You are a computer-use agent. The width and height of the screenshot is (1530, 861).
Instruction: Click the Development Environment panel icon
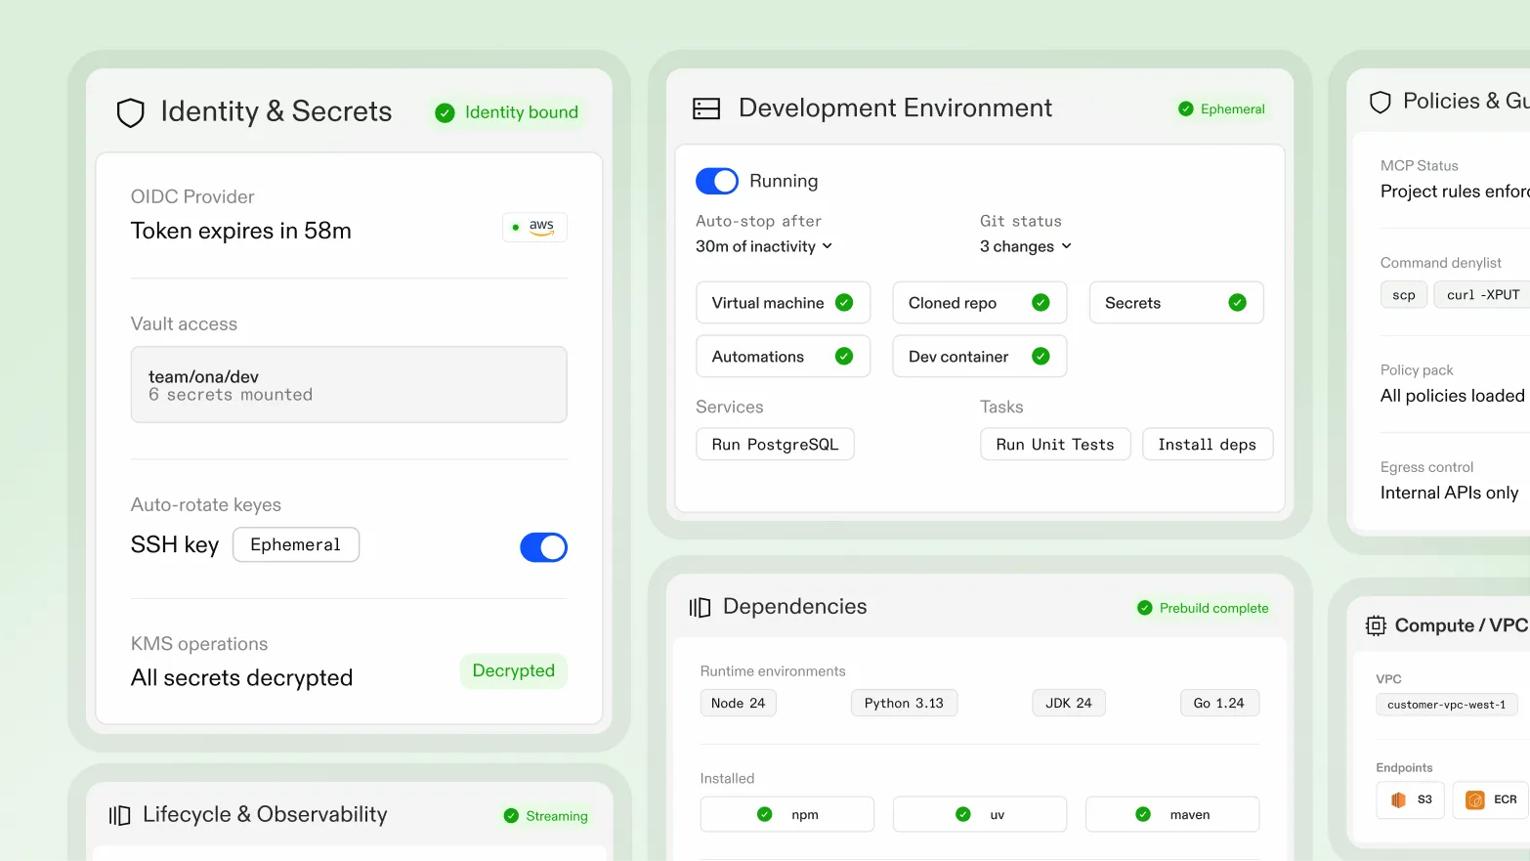click(x=706, y=108)
